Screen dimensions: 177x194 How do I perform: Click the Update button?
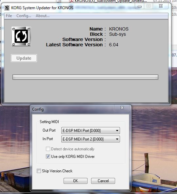(24, 58)
